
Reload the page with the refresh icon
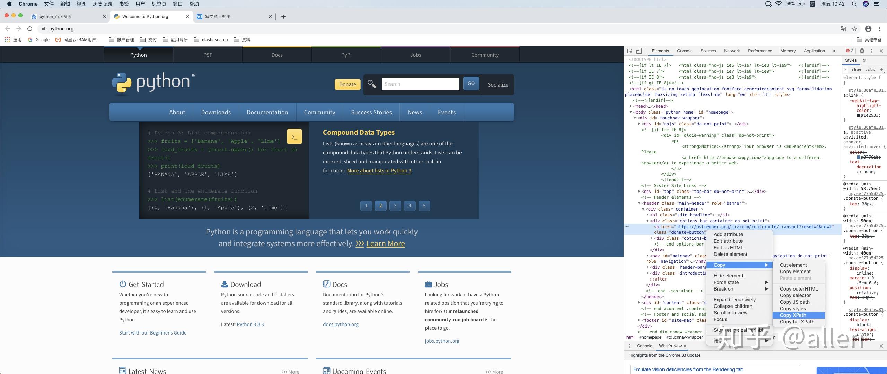point(30,29)
